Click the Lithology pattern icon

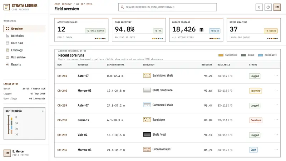click(x=7, y=50)
